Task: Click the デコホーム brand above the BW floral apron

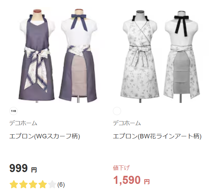Action: [x=127, y=123]
